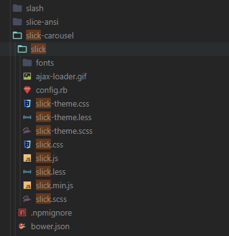Select the slick-carousel folder name
The width and height of the screenshot is (229, 236).
point(50,36)
